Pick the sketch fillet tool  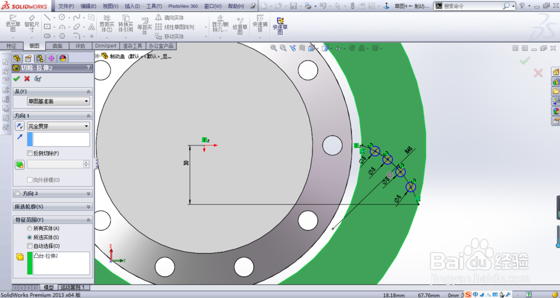point(77,36)
